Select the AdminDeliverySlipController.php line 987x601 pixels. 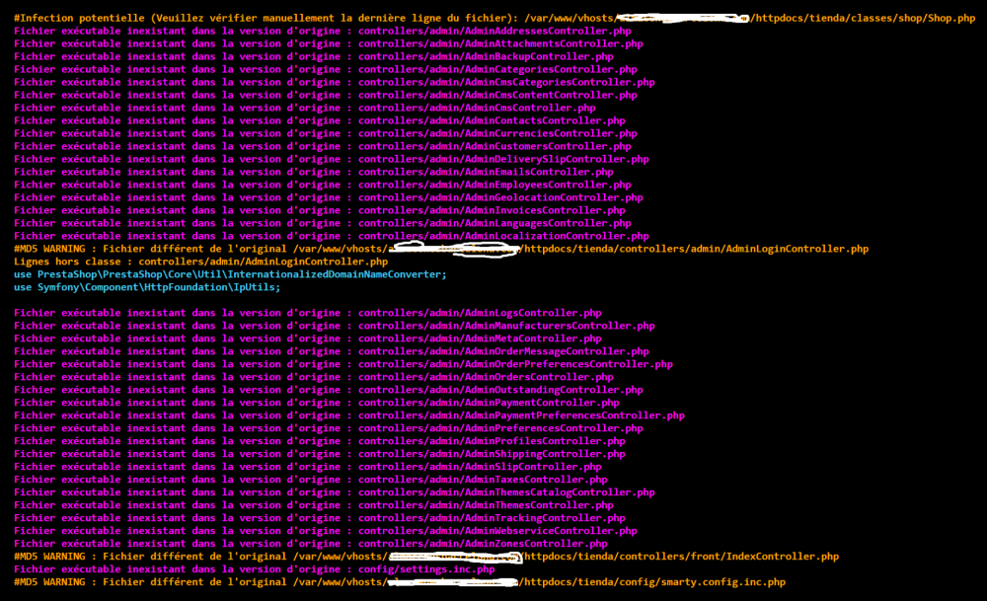tap(331, 159)
